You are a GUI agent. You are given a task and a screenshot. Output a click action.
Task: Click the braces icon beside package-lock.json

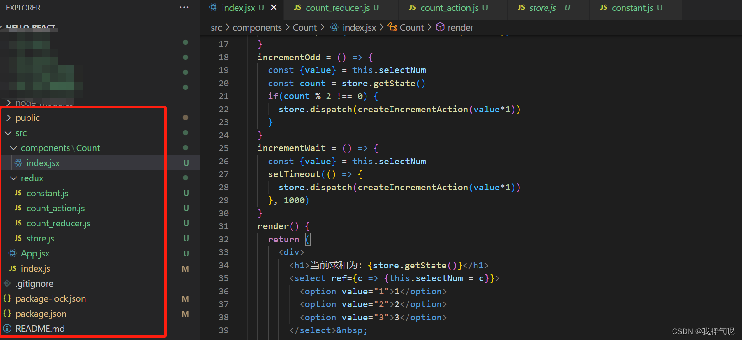point(7,298)
